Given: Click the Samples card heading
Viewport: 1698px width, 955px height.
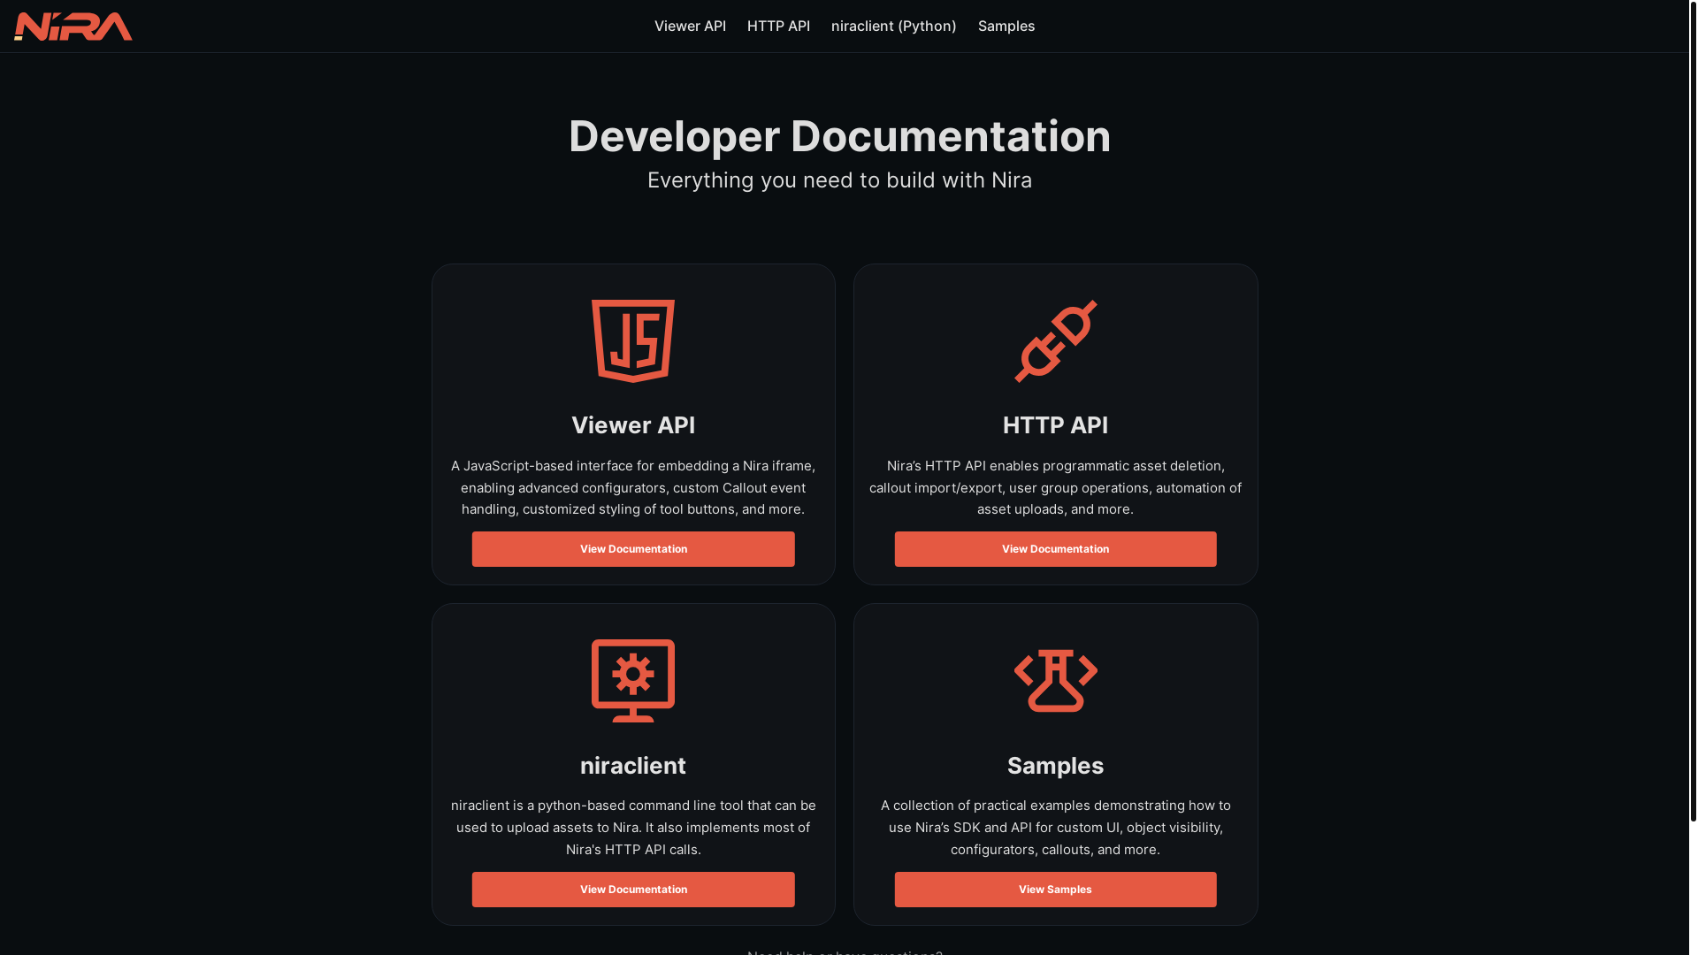Looking at the screenshot, I should click(1056, 766).
